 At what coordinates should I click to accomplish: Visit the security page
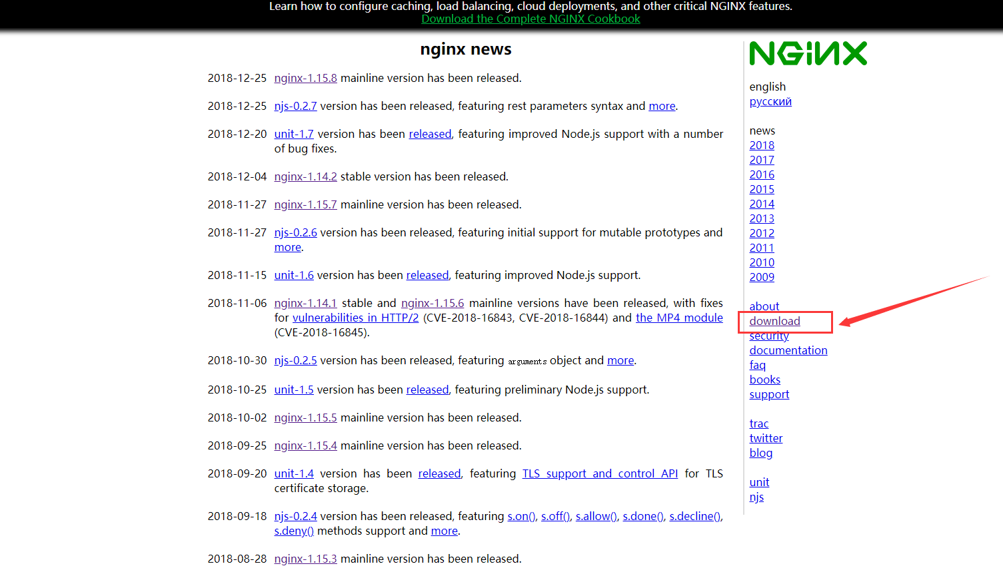point(768,336)
